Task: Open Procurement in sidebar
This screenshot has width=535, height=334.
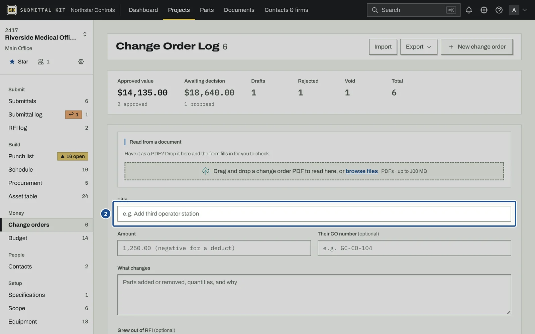Action: pos(47,183)
